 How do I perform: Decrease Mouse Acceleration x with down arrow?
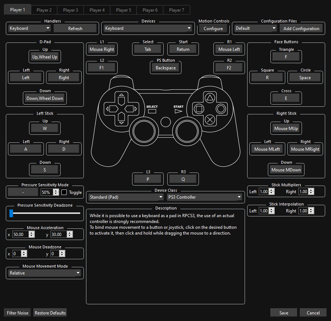[32, 236]
